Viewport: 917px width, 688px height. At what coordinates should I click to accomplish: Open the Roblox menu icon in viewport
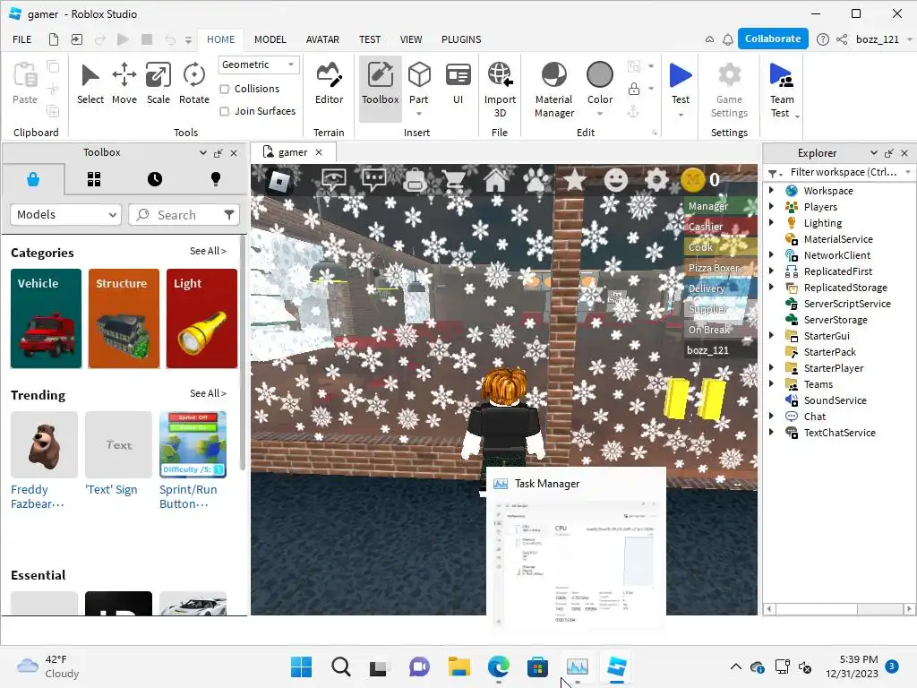coord(279,181)
